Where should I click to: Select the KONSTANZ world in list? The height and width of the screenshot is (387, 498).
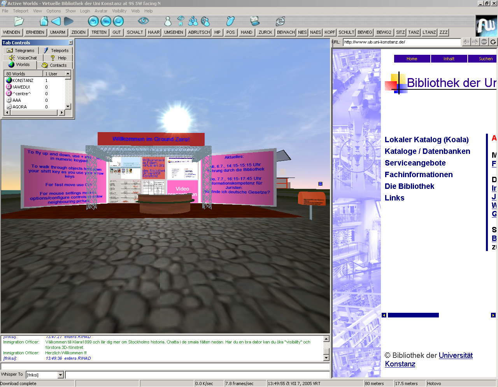[x=23, y=80]
